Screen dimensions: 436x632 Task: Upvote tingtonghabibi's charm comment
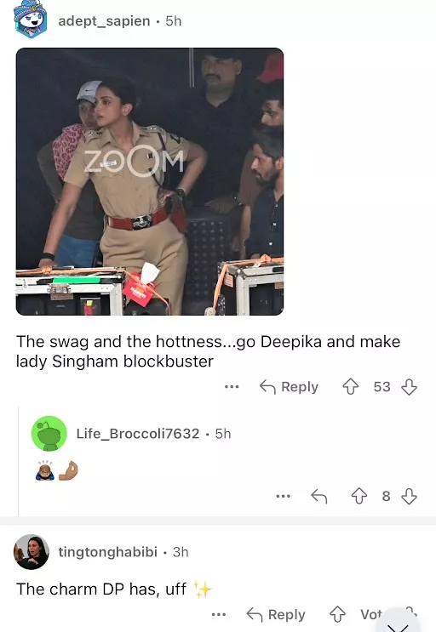point(337,615)
